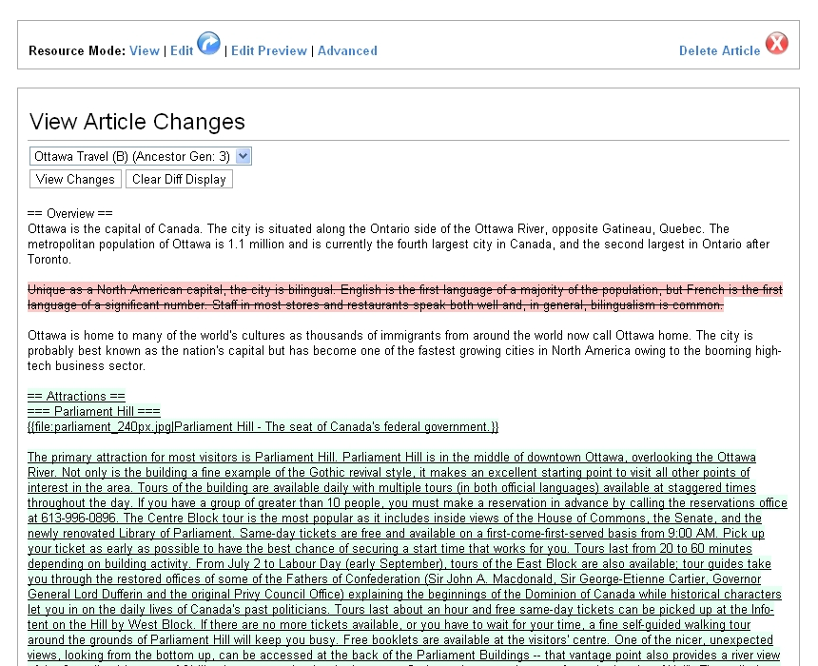Viewport: 818px width, 666px height.
Task: Open the Edit resource mode link
Action: 181,50
